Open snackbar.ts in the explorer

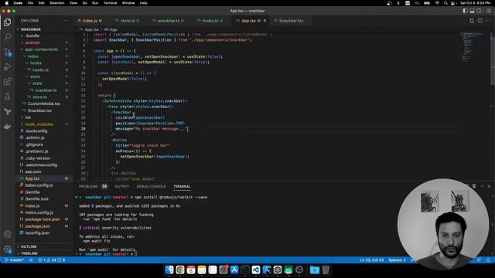pyautogui.click(x=46, y=90)
